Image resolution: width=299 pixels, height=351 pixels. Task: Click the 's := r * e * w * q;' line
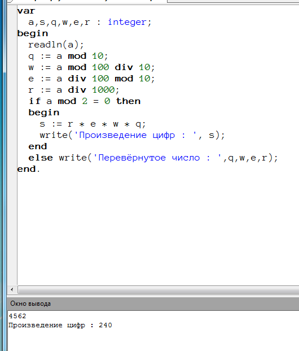click(x=93, y=124)
